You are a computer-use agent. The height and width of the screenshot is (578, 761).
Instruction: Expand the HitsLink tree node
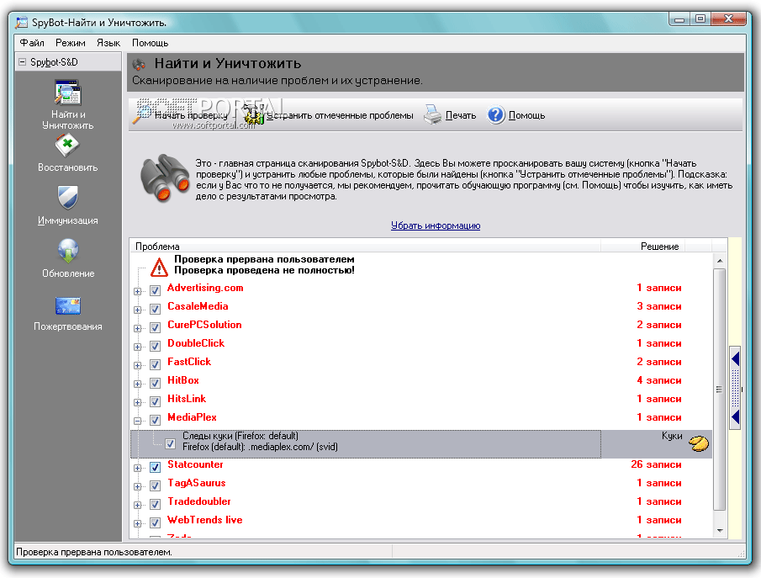[x=138, y=402]
